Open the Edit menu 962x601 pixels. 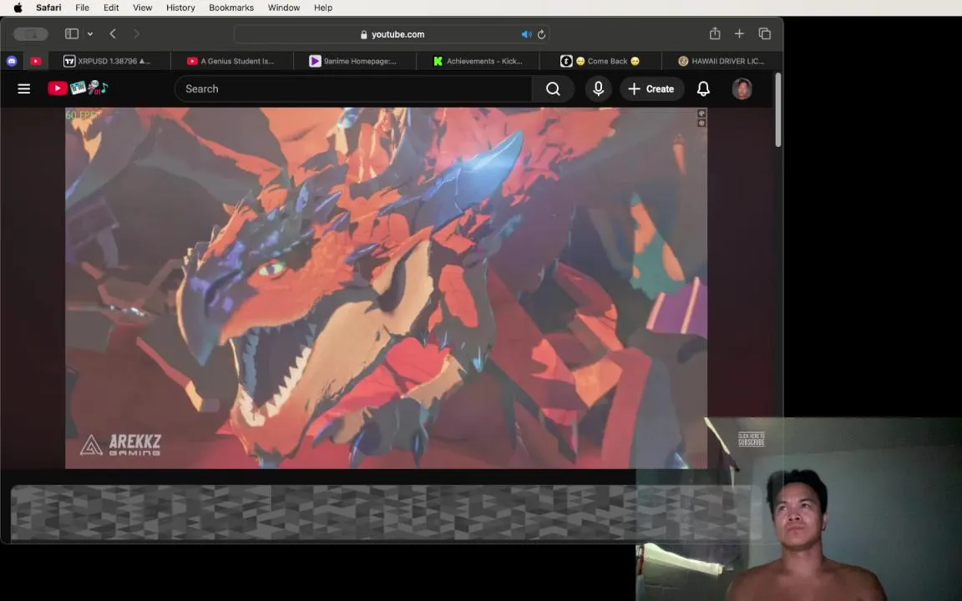pyautogui.click(x=111, y=8)
